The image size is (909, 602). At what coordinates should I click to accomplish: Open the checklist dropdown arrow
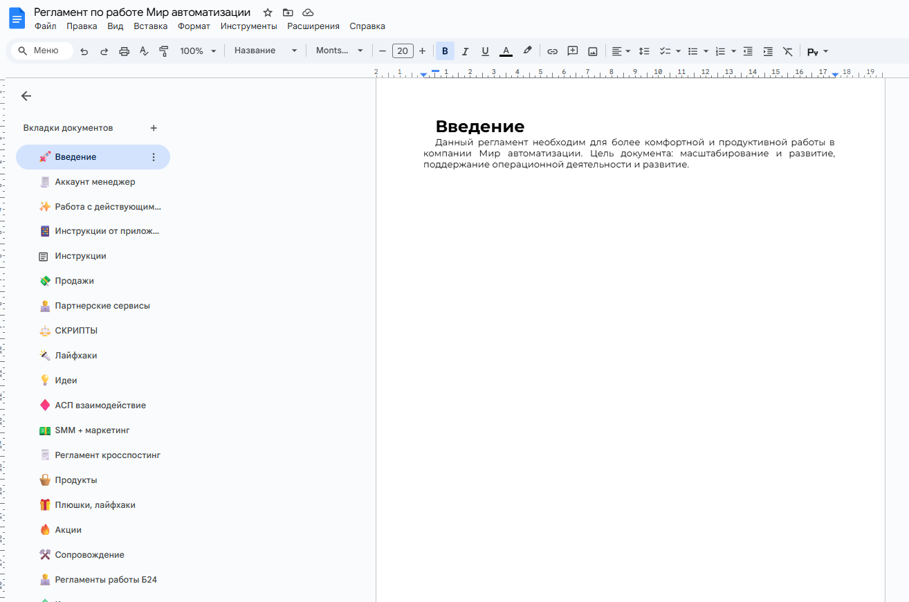(x=679, y=51)
